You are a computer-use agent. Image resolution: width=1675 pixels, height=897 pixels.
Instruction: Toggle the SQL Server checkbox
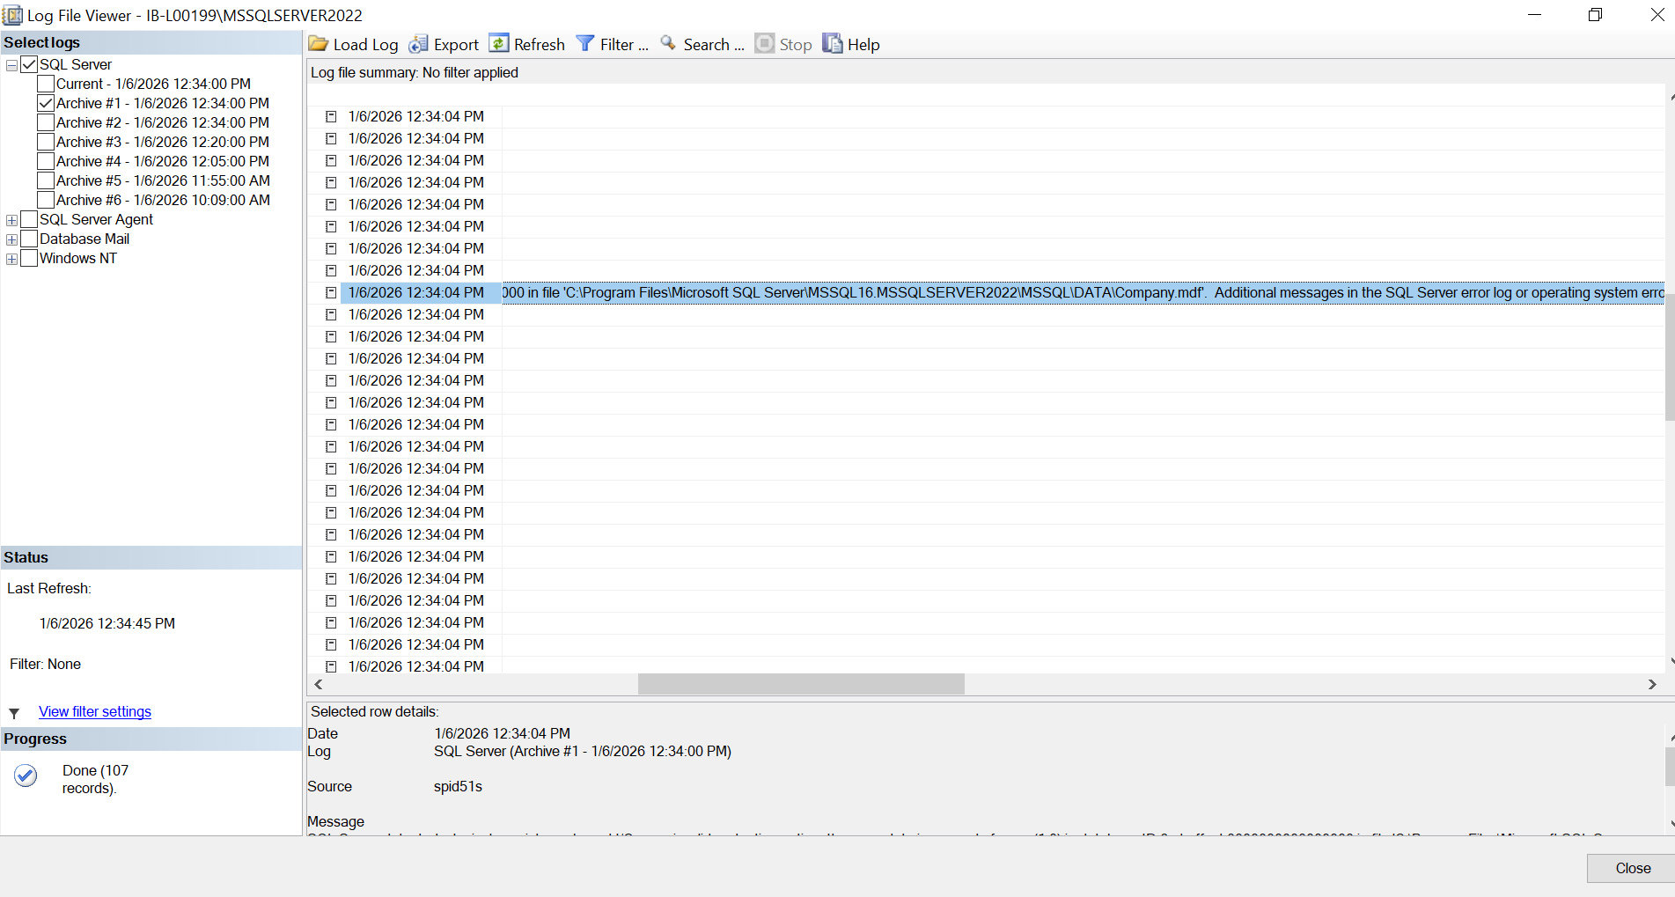tap(29, 64)
